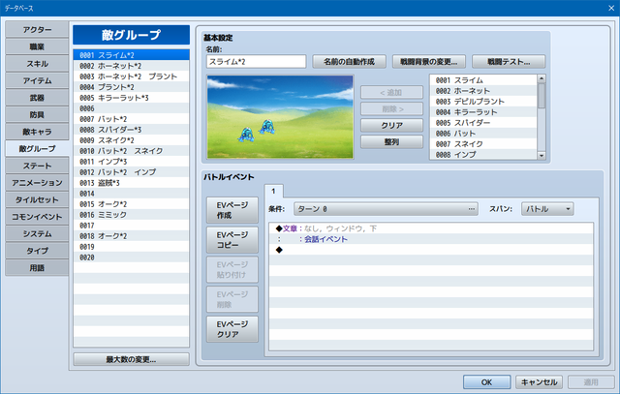Select troop 0001 スライム*2
Viewport: 620px width, 394px height.
click(x=132, y=55)
